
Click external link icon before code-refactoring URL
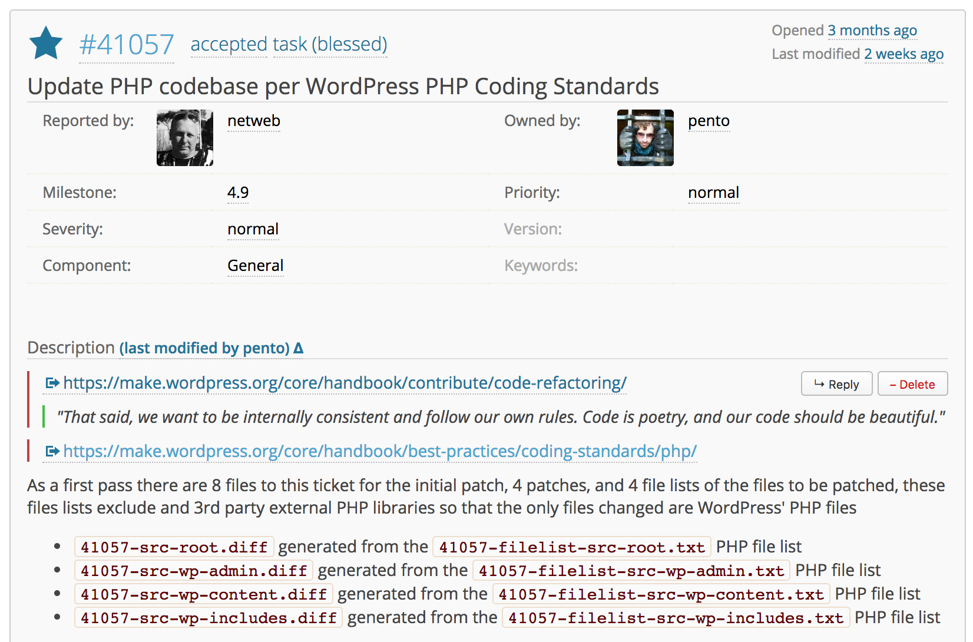[52, 383]
